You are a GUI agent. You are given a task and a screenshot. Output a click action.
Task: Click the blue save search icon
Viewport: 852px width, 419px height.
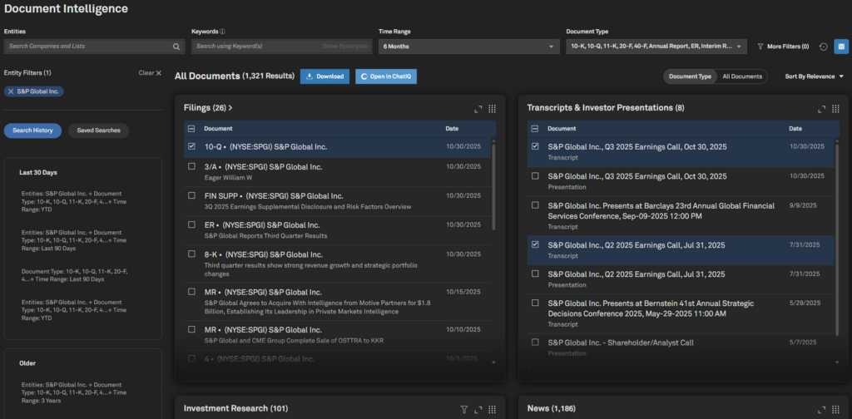point(840,47)
